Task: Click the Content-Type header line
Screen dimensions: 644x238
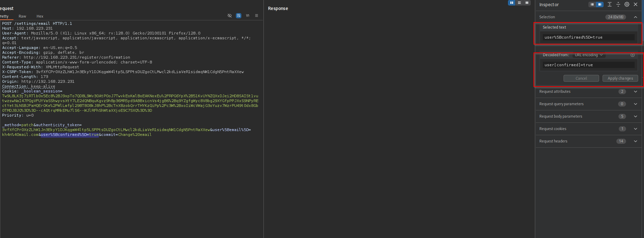Action: click(x=77, y=62)
